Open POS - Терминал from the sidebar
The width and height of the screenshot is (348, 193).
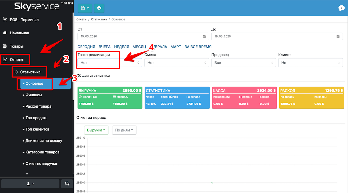point(24,20)
